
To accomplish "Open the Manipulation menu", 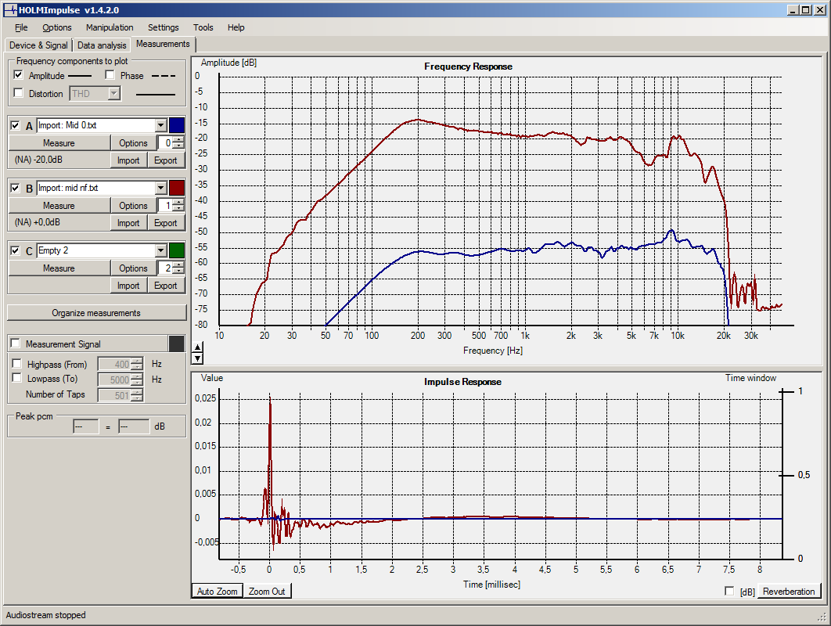I will pos(110,27).
